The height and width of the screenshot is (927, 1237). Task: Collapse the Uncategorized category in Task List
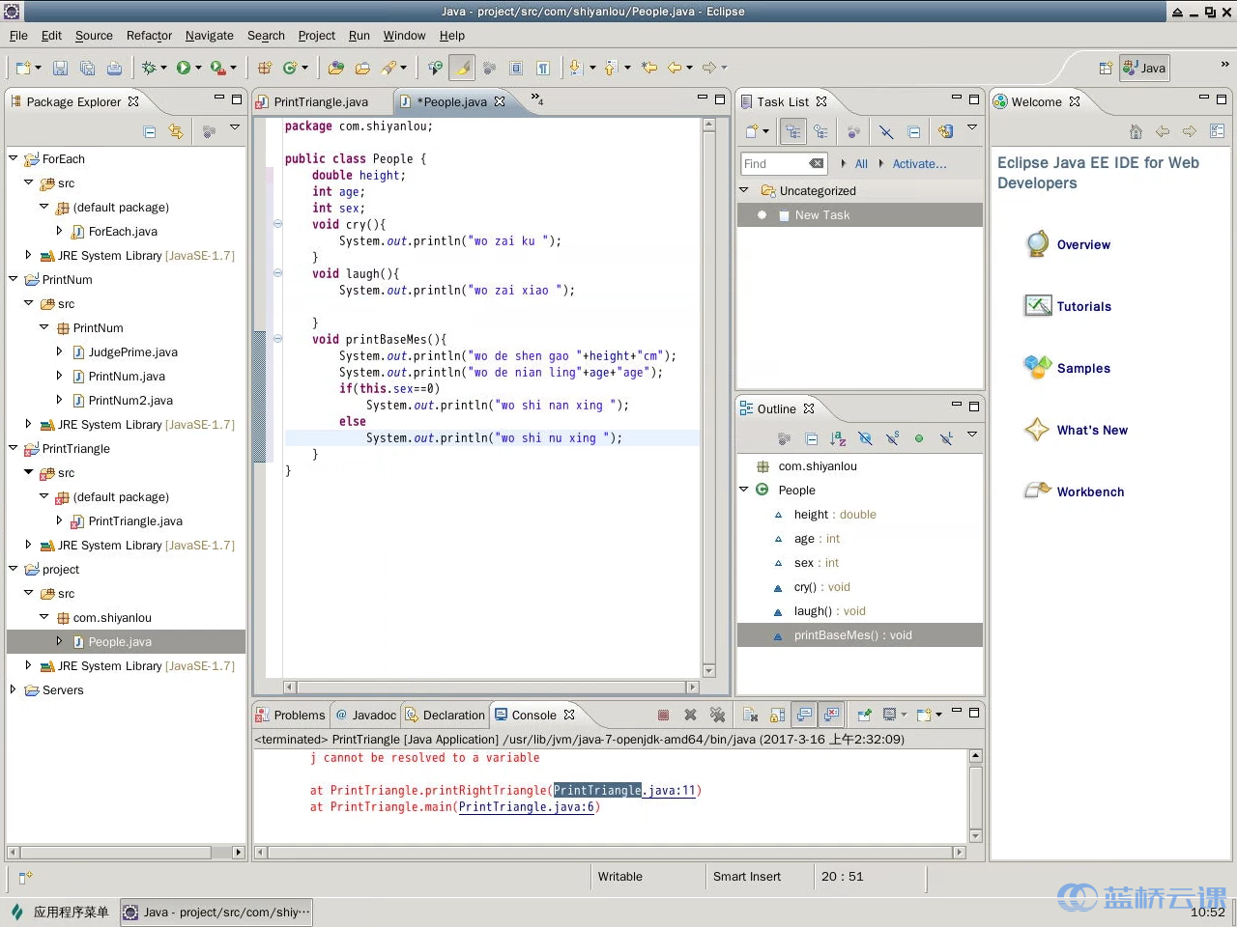tap(744, 190)
